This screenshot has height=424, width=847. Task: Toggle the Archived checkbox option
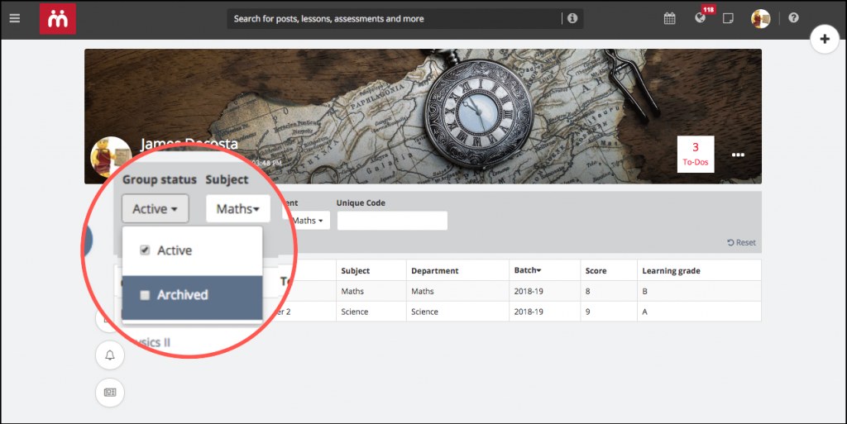pyautogui.click(x=145, y=295)
